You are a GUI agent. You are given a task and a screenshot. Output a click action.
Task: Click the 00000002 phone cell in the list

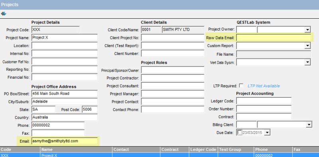tap(273, 155)
